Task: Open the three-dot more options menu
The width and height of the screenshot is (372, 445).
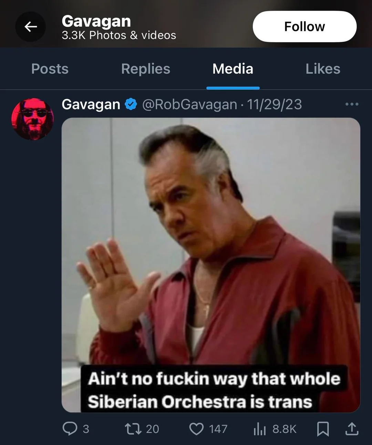Action: [352, 104]
